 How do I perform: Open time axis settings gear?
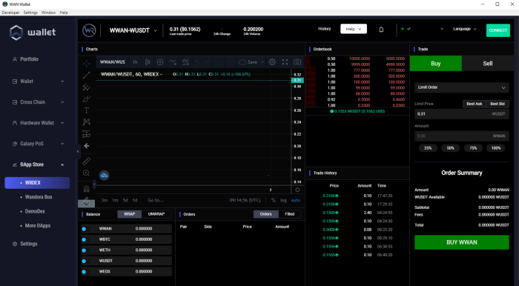(297, 190)
